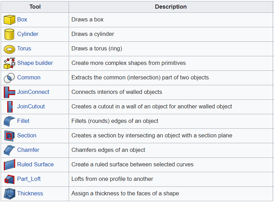Open the Part_Loft link
274x205 pixels.
29,179
